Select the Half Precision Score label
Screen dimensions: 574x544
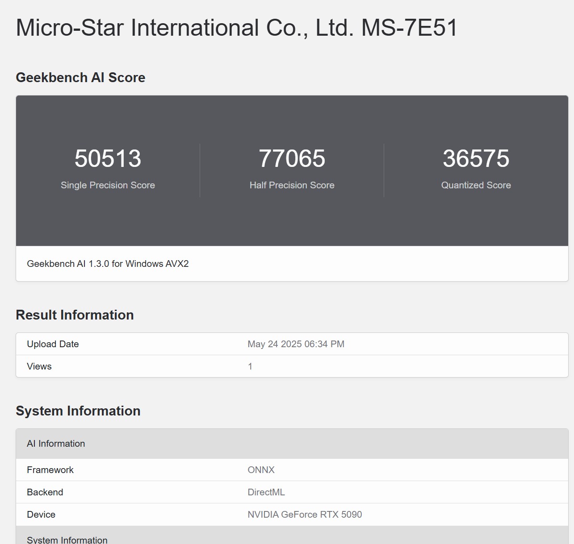[292, 185]
